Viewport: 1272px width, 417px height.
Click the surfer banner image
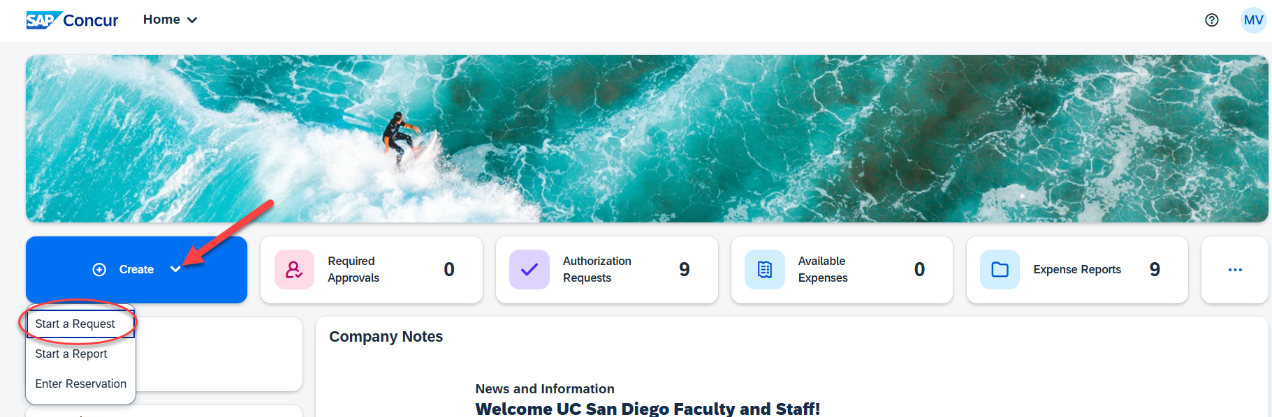pyautogui.click(x=647, y=139)
